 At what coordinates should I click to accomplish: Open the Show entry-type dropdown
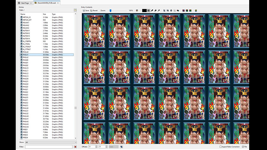click(x=51, y=142)
